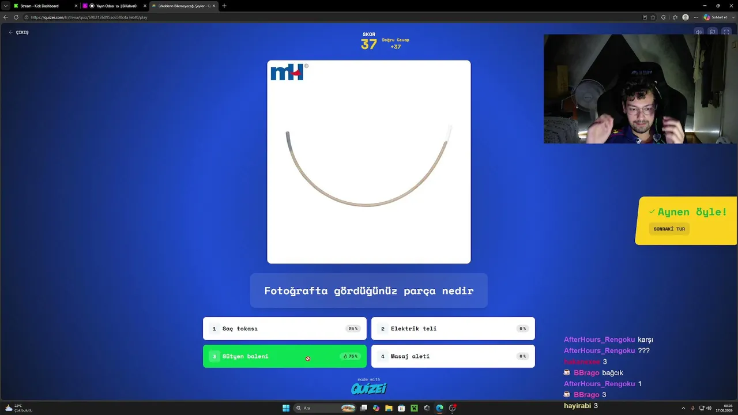Open the reader view icon in address bar
This screenshot has width=738, height=415.
point(645,17)
